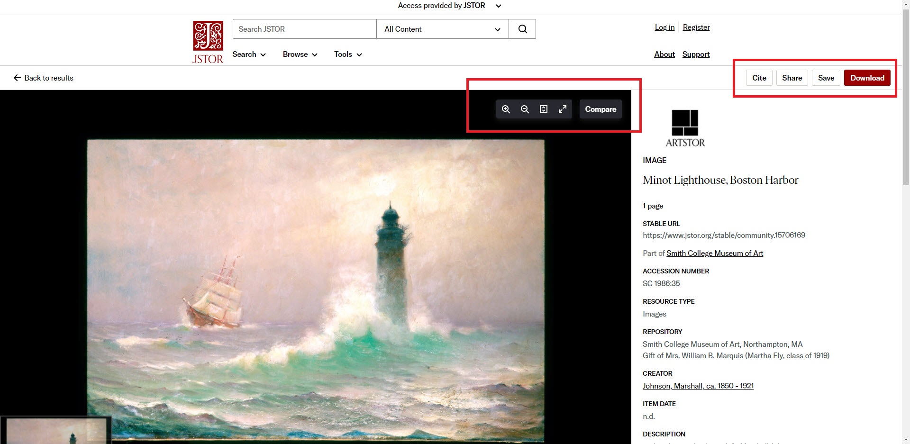Expand Access provided by JSTOR chevron
The height and width of the screenshot is (444, 910).
pyautogui.click(x=498, y=6)
